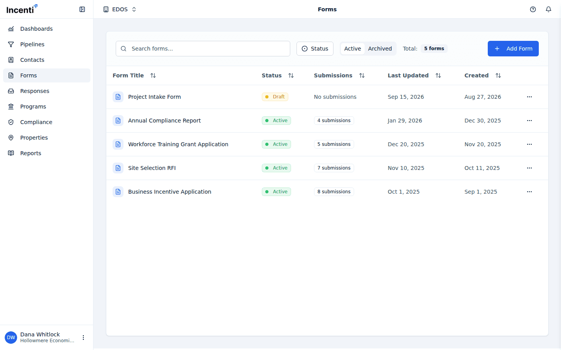Click the DW user avatar
The height and width of the screenshot is (350, 561).
pos(11,338)
